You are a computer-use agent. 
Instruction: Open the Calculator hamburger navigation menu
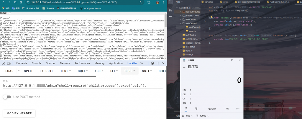pos(184,67)
